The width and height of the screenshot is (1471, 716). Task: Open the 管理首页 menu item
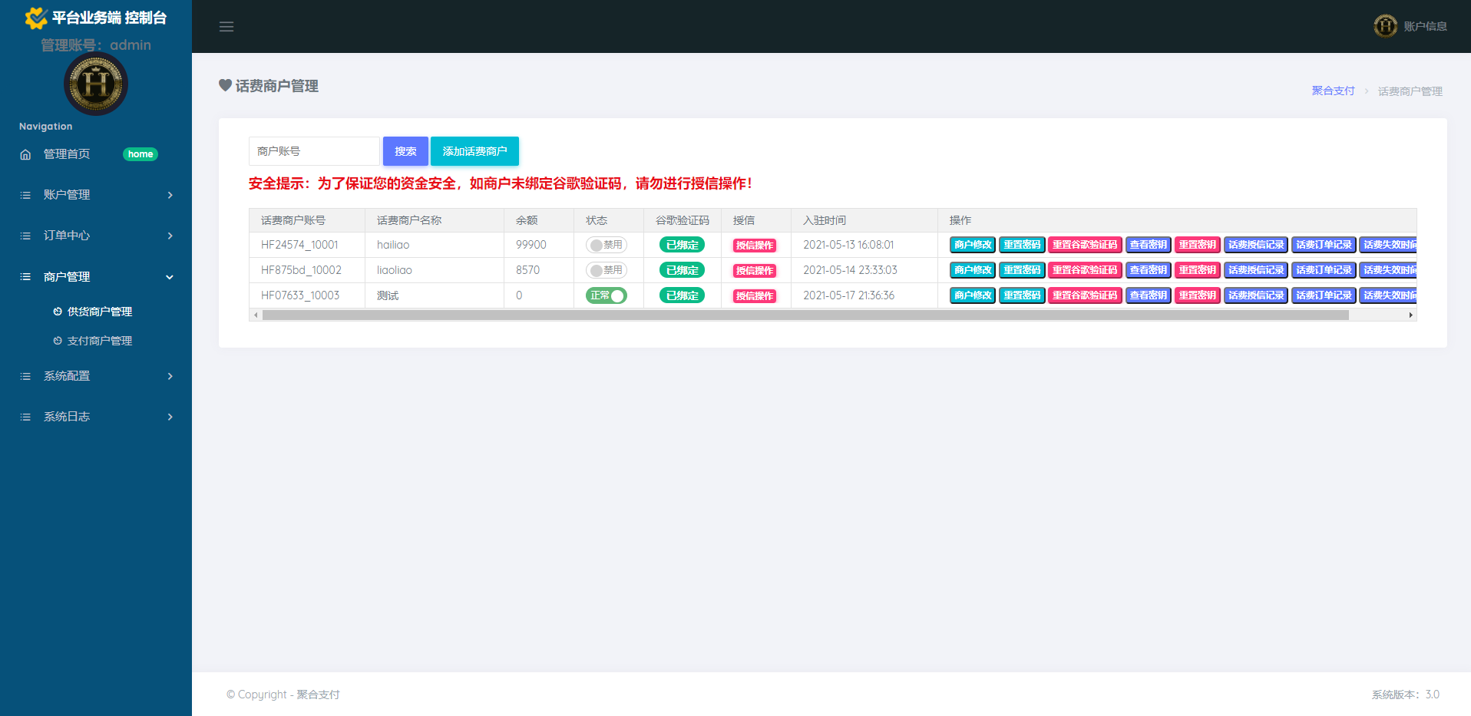tap(65, 154)
